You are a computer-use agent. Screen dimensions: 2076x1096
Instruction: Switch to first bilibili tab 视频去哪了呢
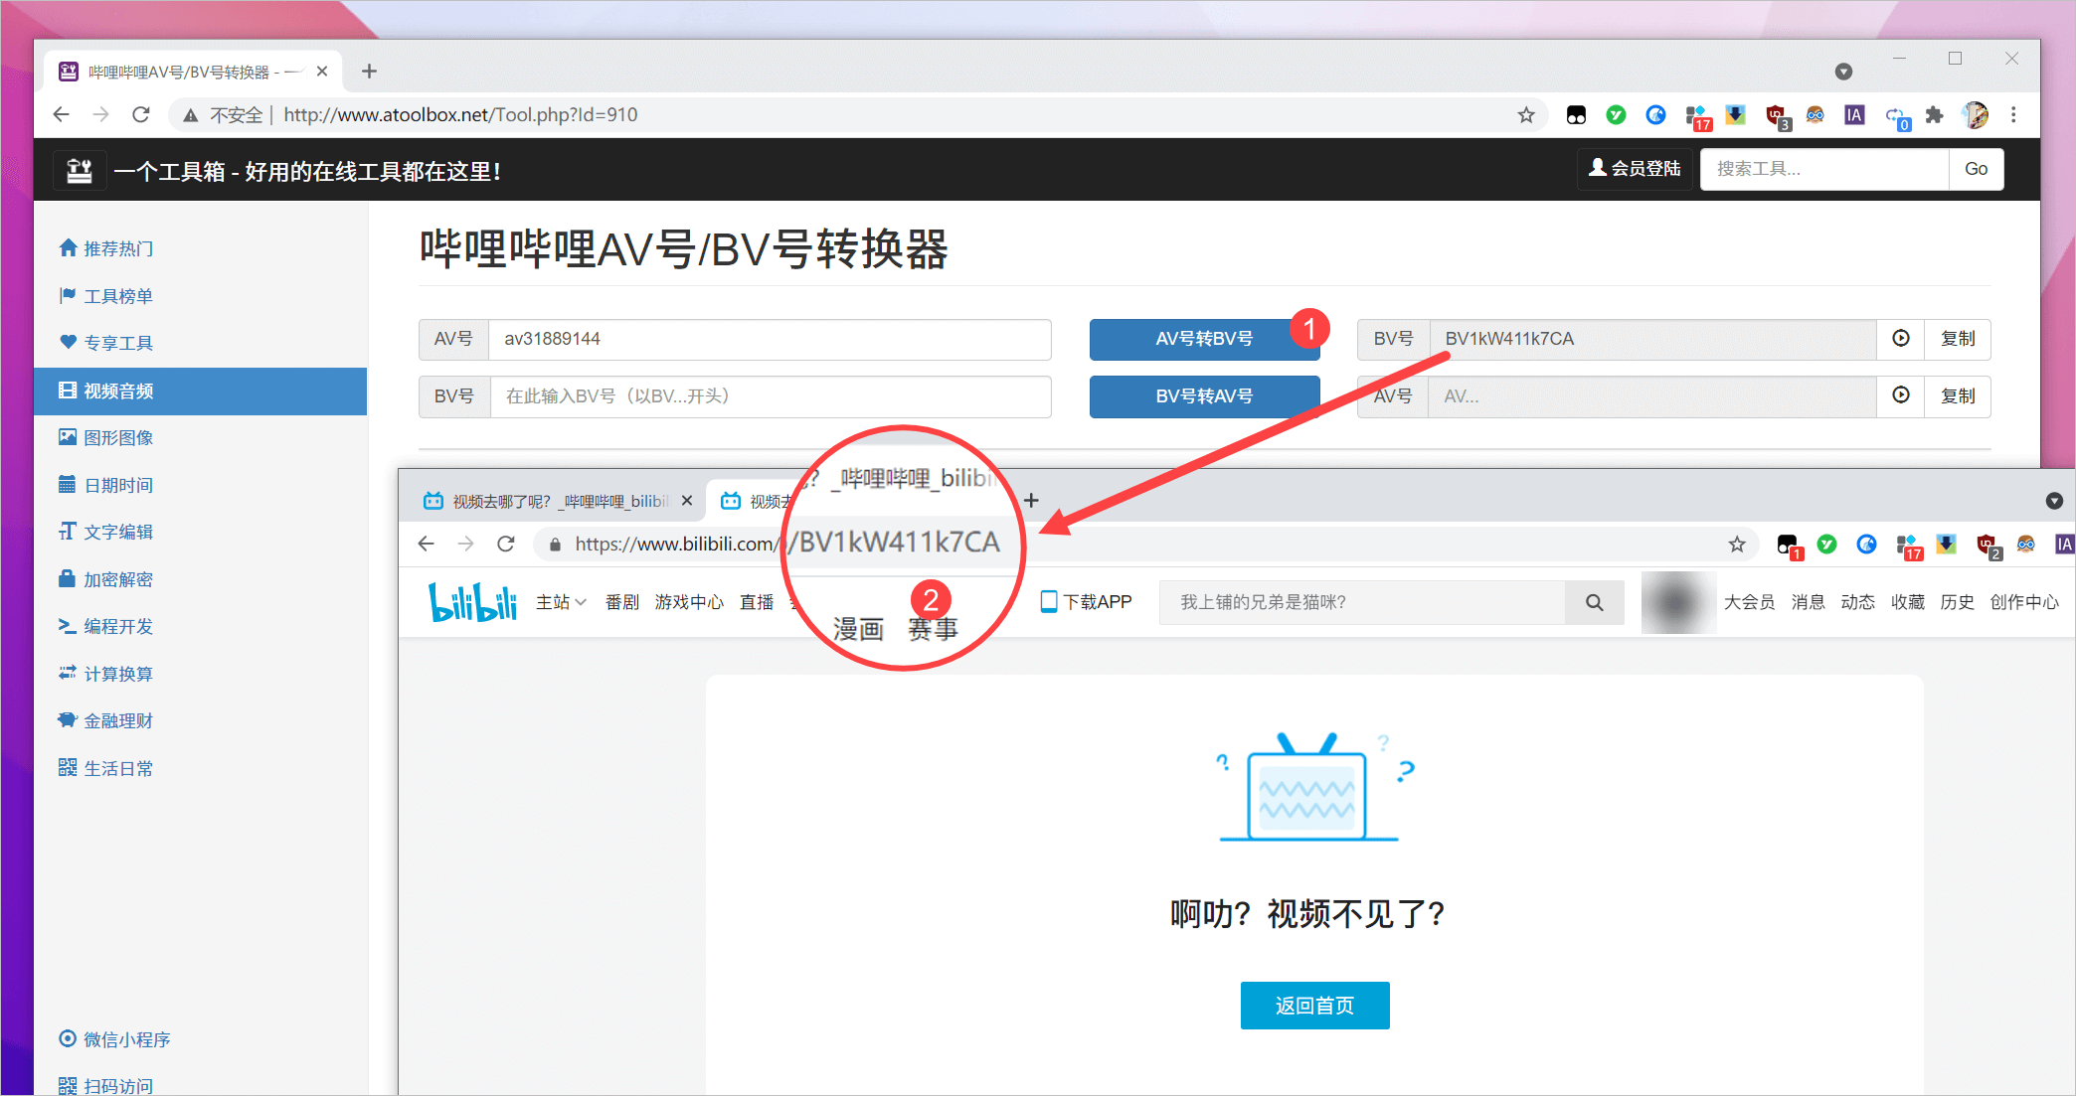point(557,501)
